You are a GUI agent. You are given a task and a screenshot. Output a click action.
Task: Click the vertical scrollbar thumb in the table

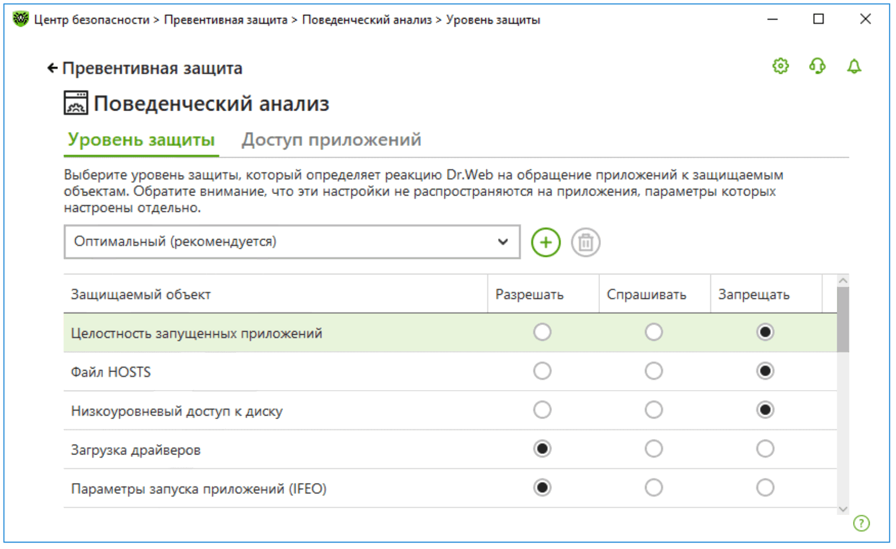coord(843,320)
